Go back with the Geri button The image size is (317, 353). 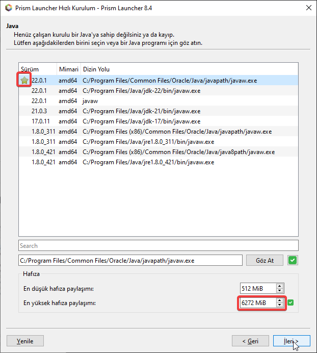250,341
